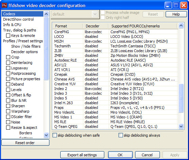Image resolution: width=189 pixels, height=160 pixels.
Task: Minimize the ffdshow configuration window
Action: (x=168, y=5)
